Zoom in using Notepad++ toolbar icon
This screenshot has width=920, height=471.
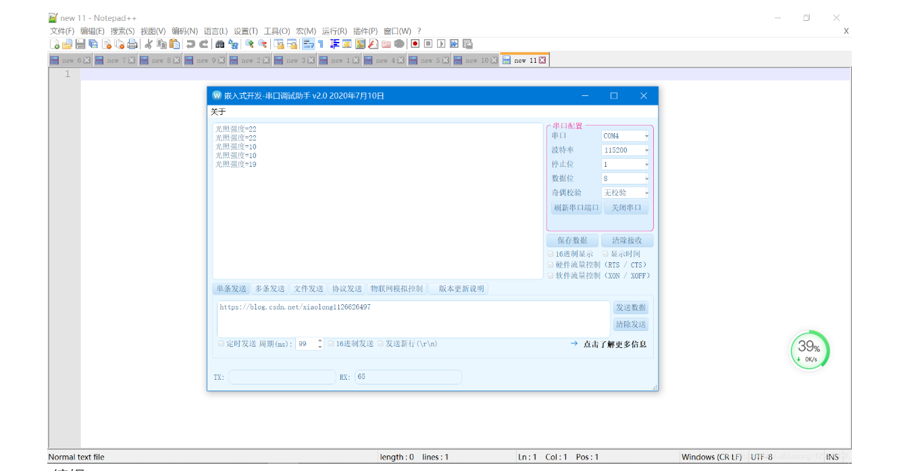pyautogui.click(x=249, y=44)
